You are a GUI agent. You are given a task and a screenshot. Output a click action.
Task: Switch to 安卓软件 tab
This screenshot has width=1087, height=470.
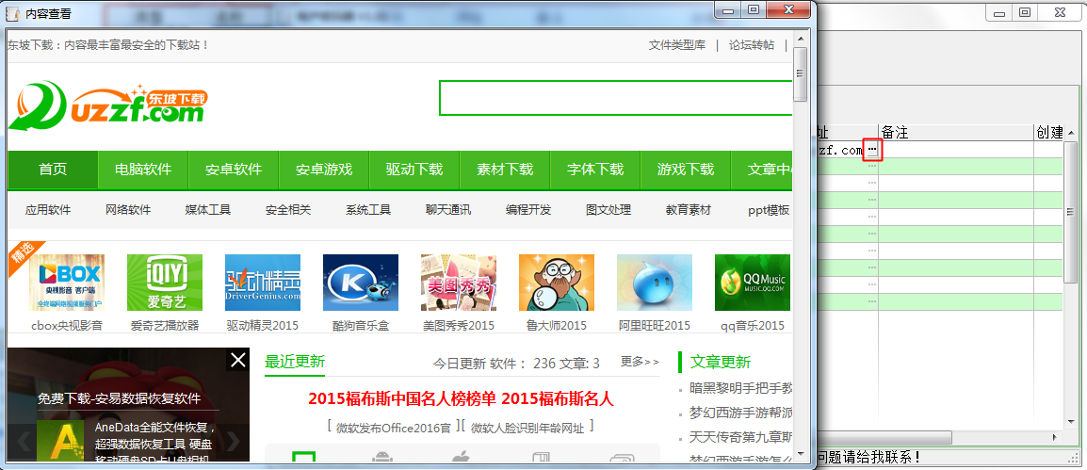(234, 170)
